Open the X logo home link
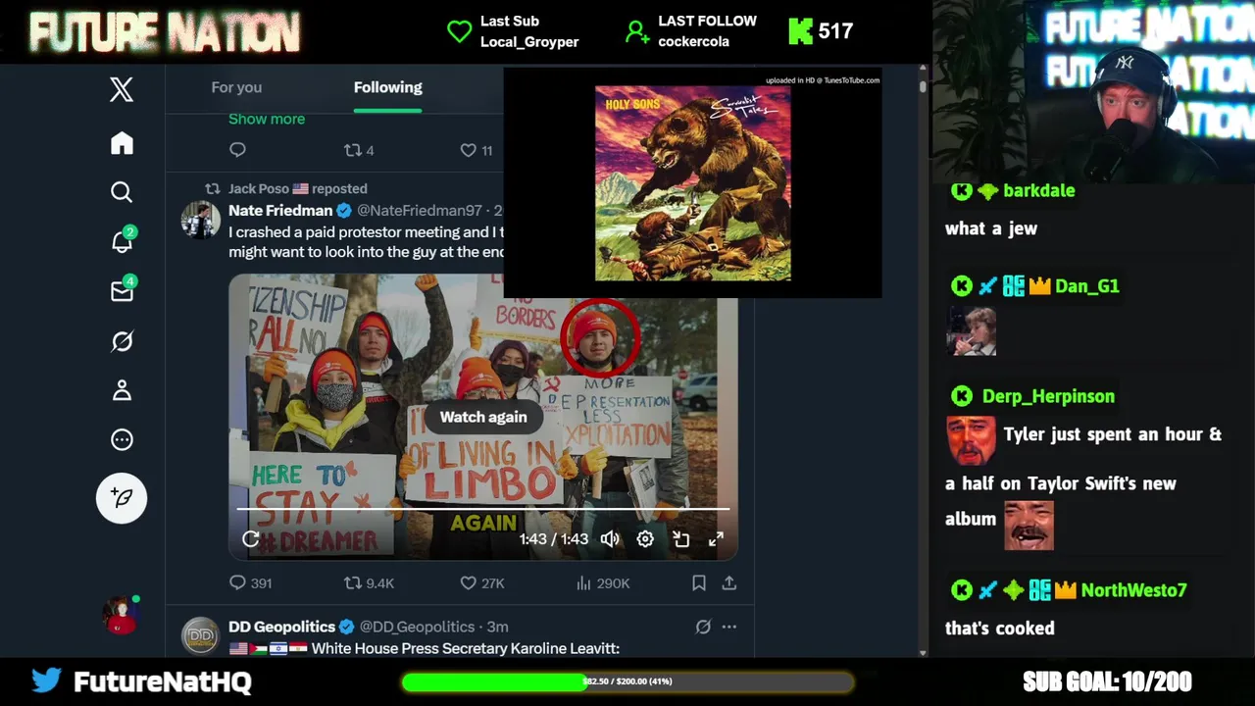This screenshot has width=1255, height=706. click(x=122, y=89)
